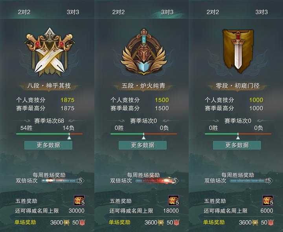Select the 3对3 tab in right panel

[261, 12]
